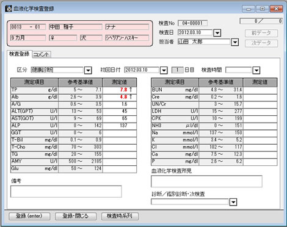Click the species field 犬
Image resolution: width=287 pixels, height=227 pixels.
pos(91,38)
